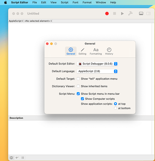Viewport: 155px width, 161px height.
Task: Switch to the Formatting preferences tab
Action: 96,52
